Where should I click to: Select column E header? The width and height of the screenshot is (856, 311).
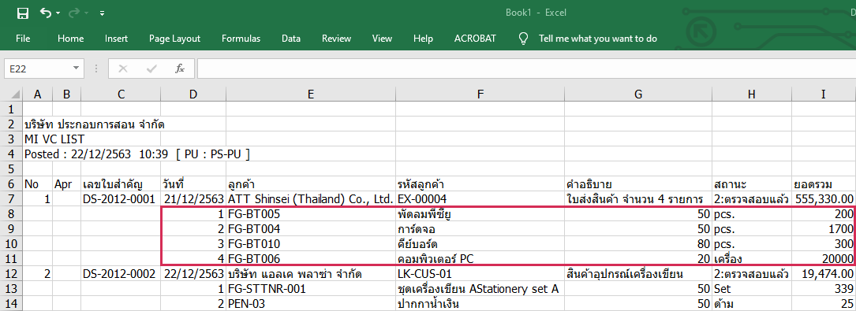311,94
